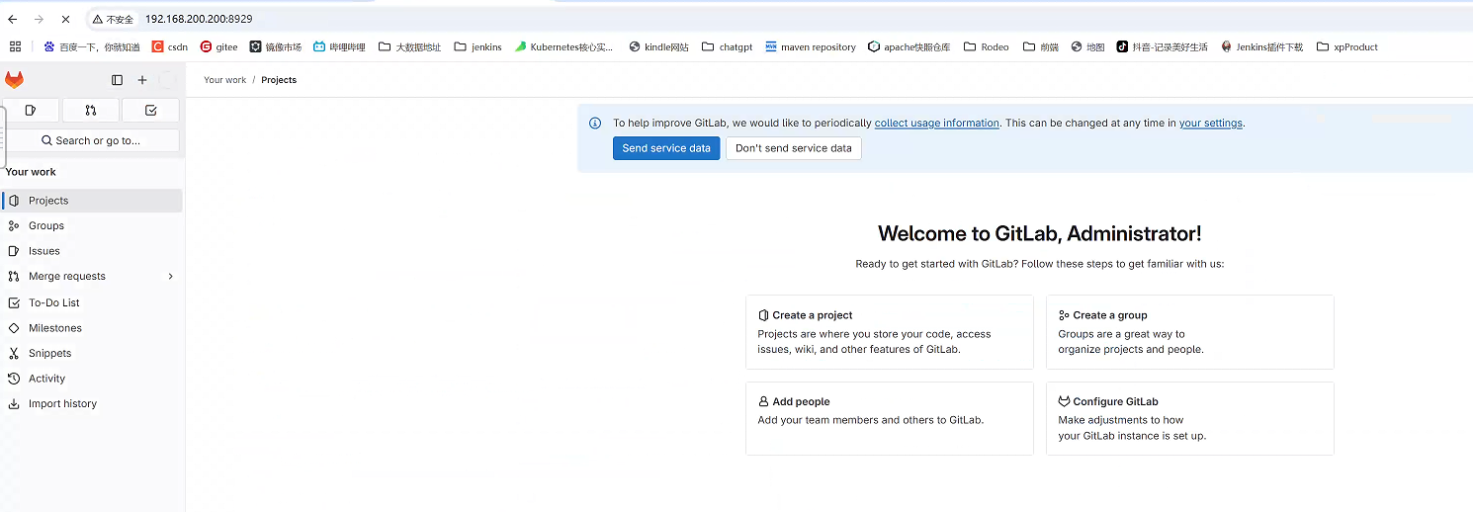Open the Rodeo bookmark folder
The image size is (1473, 512).
987,46
